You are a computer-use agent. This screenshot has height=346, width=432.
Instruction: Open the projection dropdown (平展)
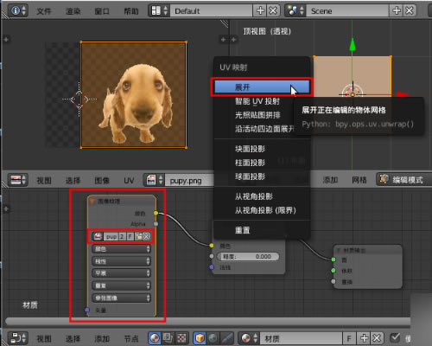(x=121, y=272)
